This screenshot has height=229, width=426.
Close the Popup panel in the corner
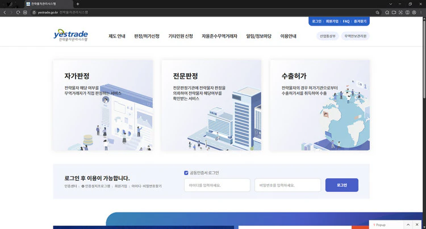pyautogui.click(x=419, y=225)
